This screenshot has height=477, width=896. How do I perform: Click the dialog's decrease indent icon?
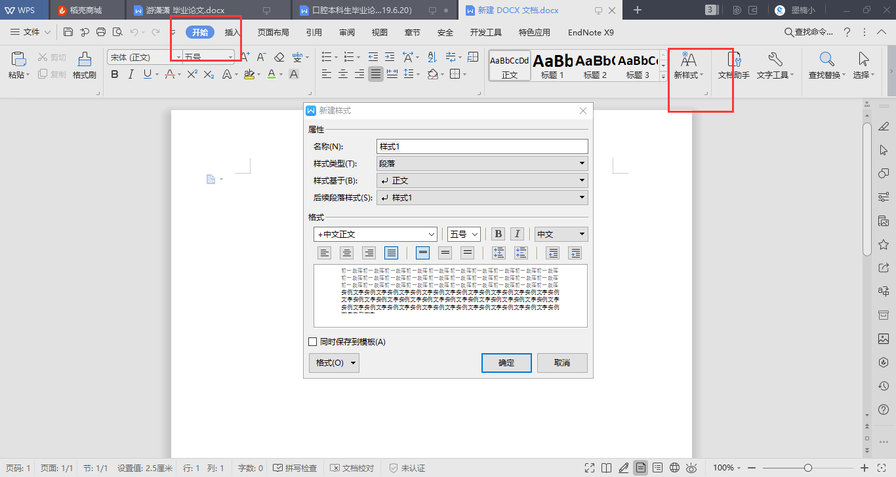click(x=553, y=253)
